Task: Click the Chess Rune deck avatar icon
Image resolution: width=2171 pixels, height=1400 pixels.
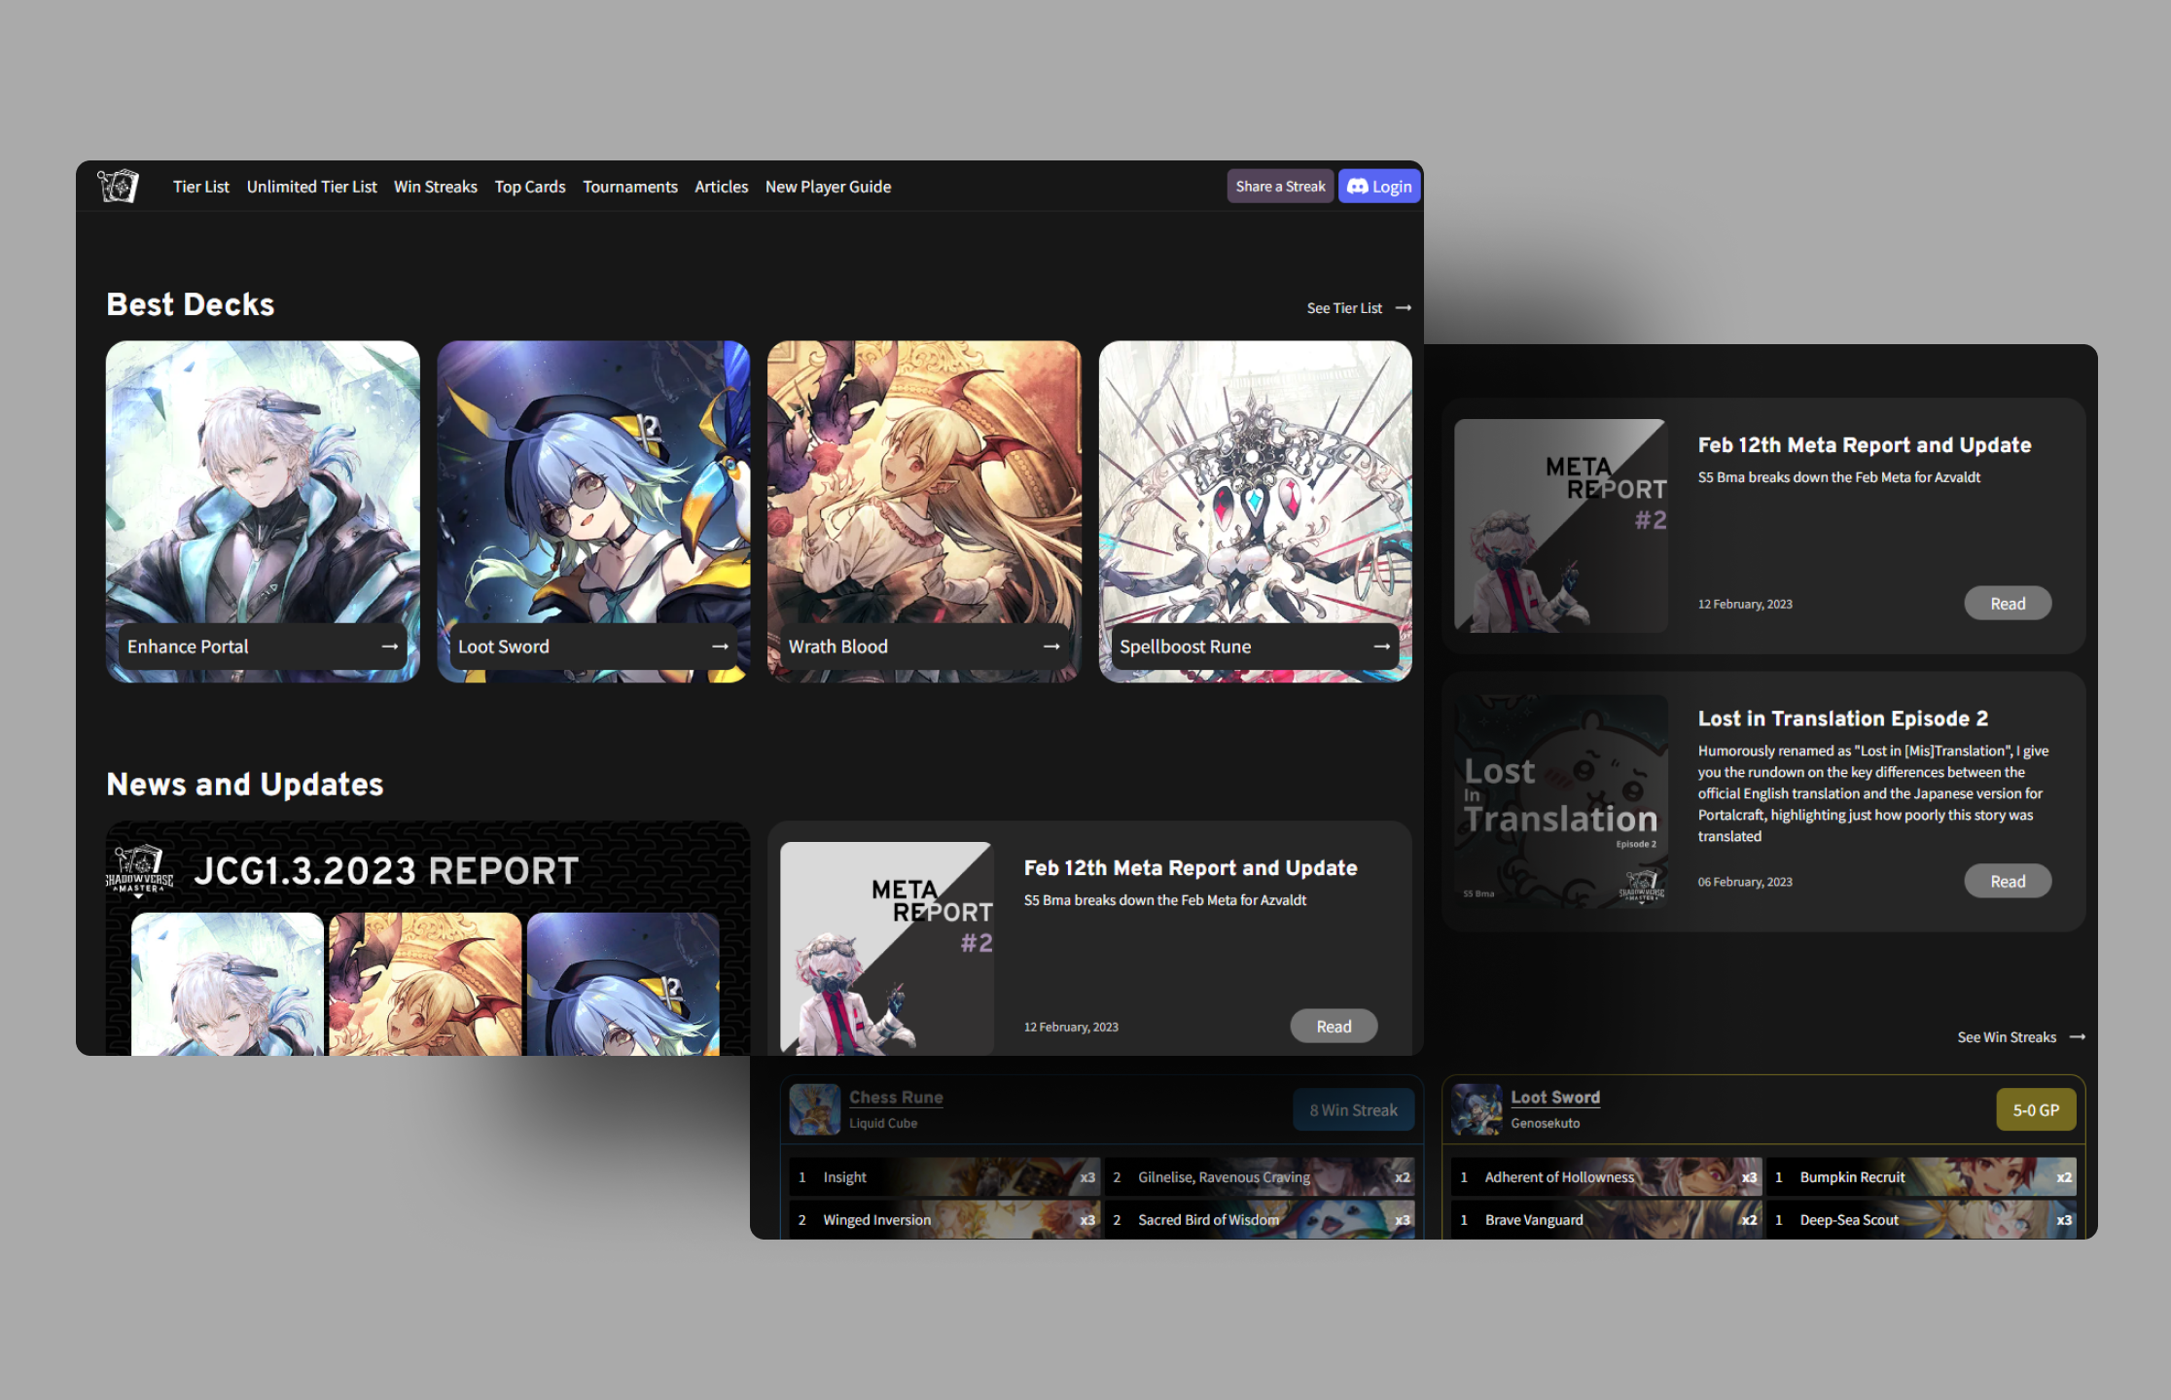Action: click(x=814, y=1109)
